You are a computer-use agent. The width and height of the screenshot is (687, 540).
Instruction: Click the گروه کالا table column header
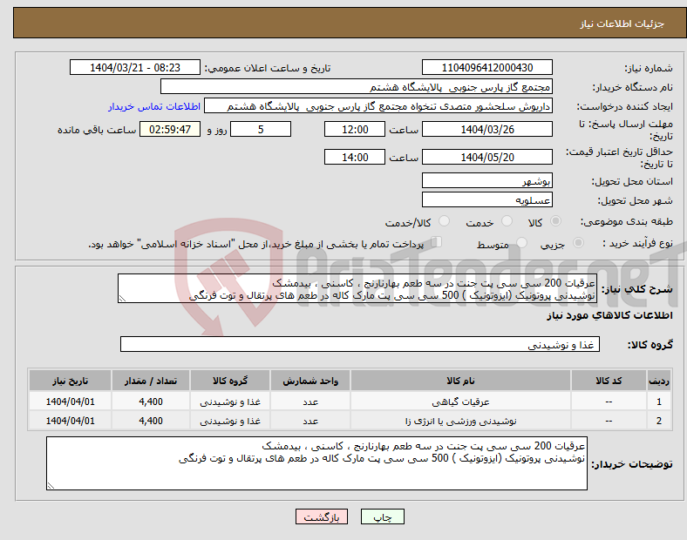(x=230, y=381)
